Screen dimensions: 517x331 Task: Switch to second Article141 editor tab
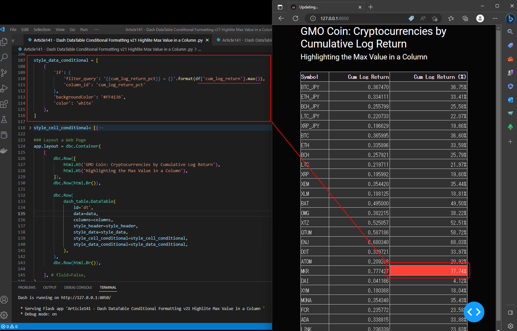(x=244, y=40)
